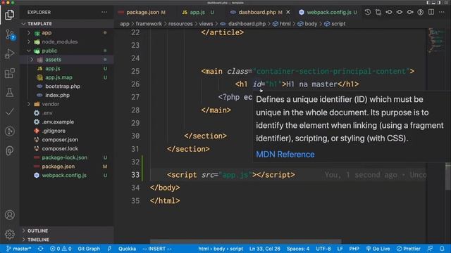Click Quokka in status bar

pos(127,249)
